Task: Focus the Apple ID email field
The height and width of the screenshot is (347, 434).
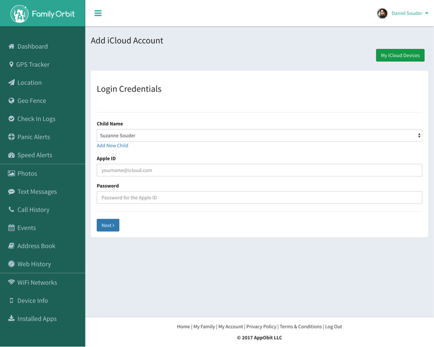Action: pyautogui.click(x=259, y=170)
